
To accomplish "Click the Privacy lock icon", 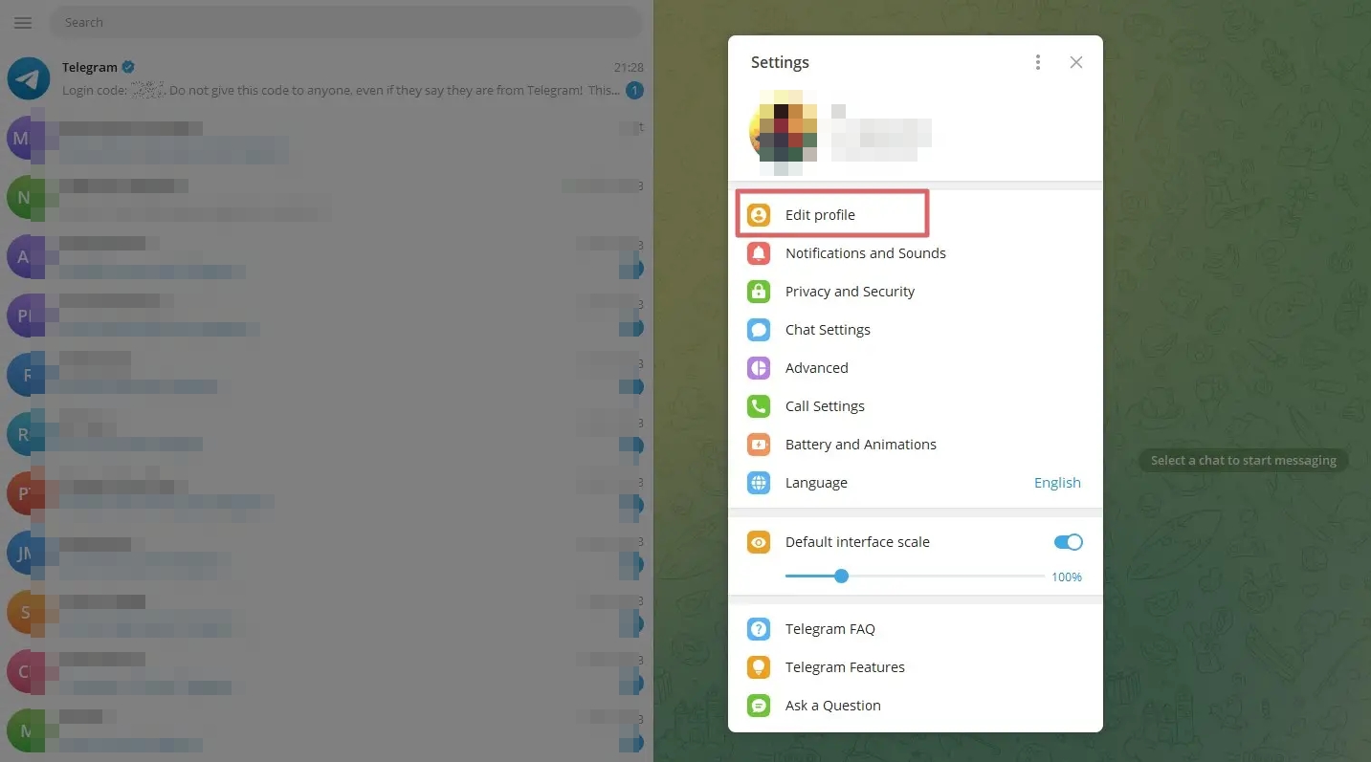I will [759, 292].
